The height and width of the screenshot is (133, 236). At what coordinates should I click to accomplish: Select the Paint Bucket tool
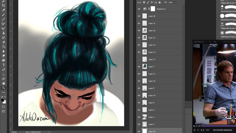[3, 47]
